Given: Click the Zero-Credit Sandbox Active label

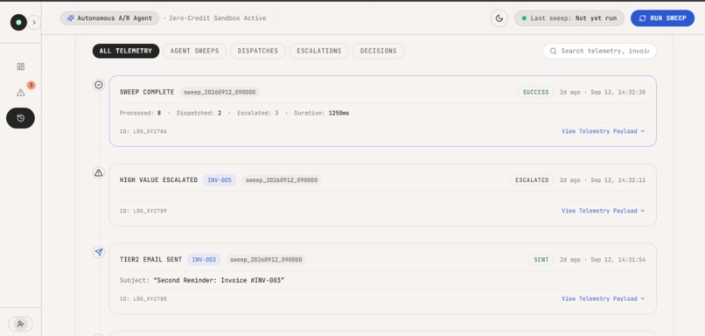Looking at the screenshot, I should click(218, 18).
